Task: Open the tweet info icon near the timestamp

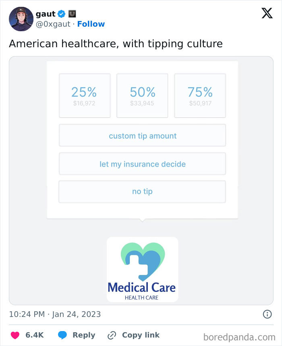Action: [x=267, y=314]
